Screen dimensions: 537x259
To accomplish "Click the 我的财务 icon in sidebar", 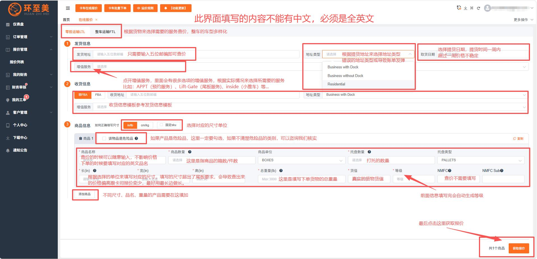I will coord(8,75).
